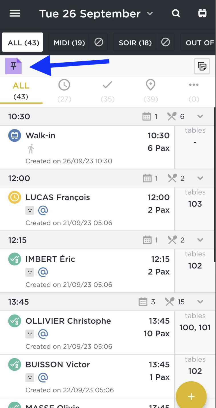Click LUCAS François yellow clock status
Image resolution: width=216 pixels, height=408 pixels.
(x=15, y=197)
